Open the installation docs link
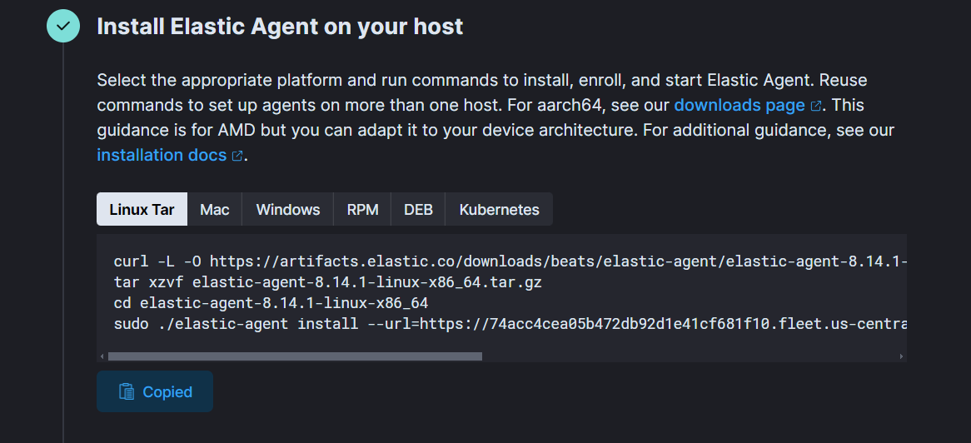 162,155
